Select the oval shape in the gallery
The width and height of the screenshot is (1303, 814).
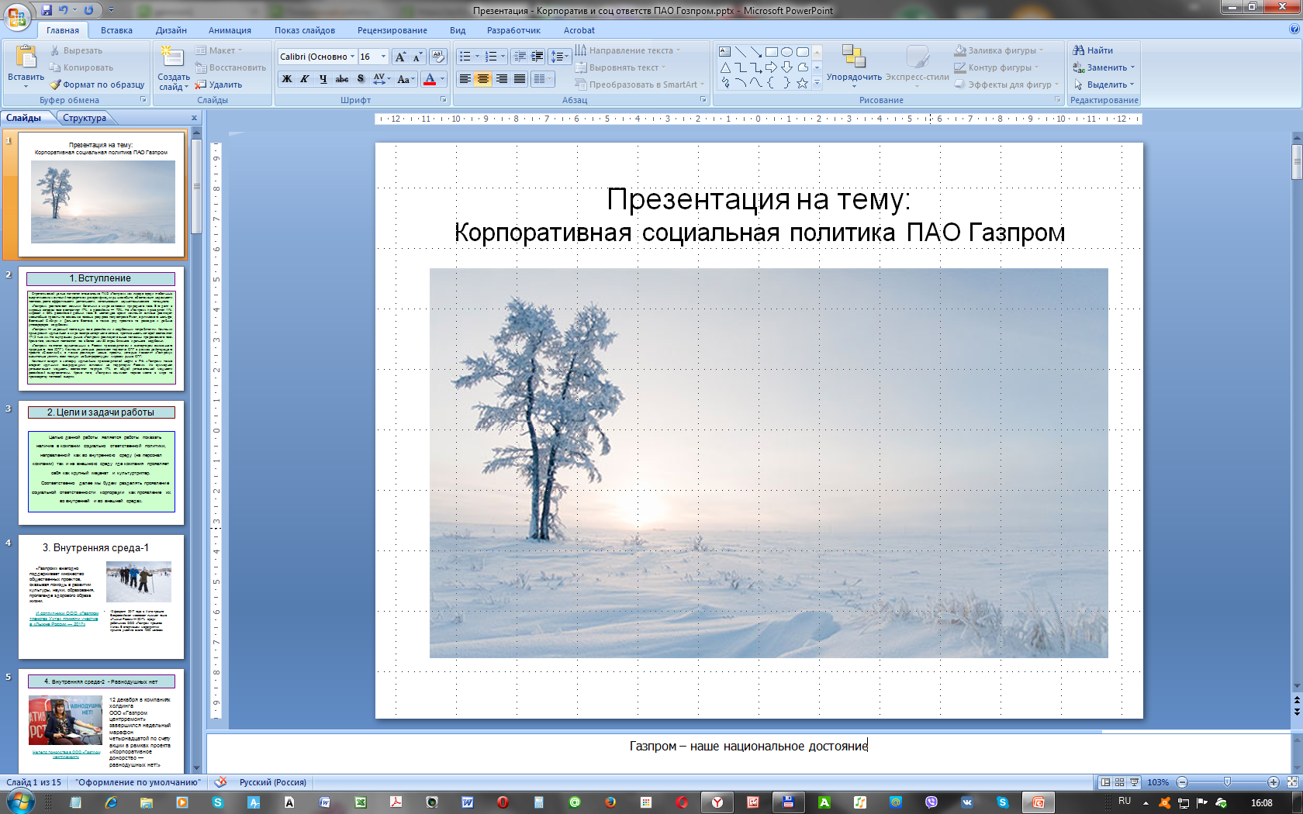pyautogui.click(x=786, y=52)
